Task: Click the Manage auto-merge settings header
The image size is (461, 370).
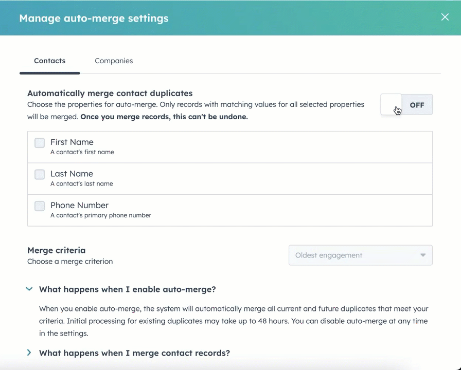Action: pyautogui.click(x=94, y=17)
